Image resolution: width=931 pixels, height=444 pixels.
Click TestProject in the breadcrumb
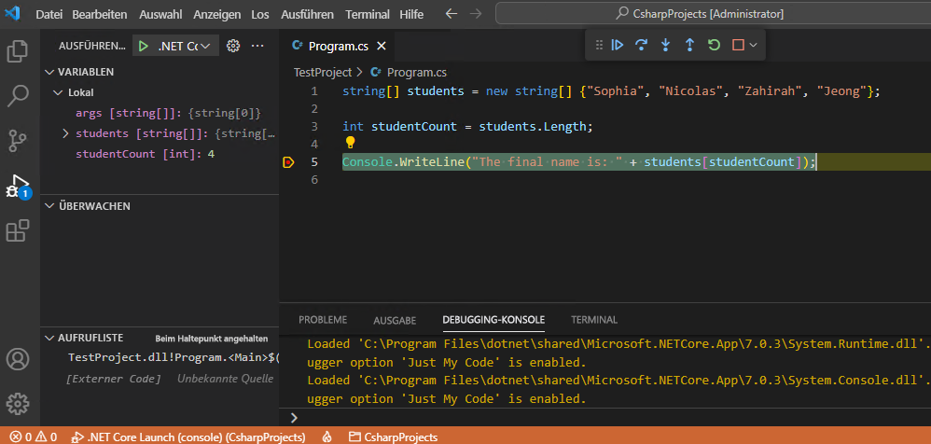coord(323,73)
